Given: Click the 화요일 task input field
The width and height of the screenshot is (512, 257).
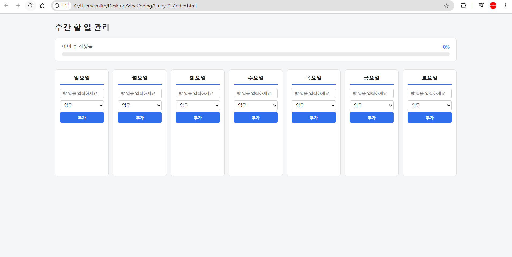Looking at the screenshot, I should [198, 94].
